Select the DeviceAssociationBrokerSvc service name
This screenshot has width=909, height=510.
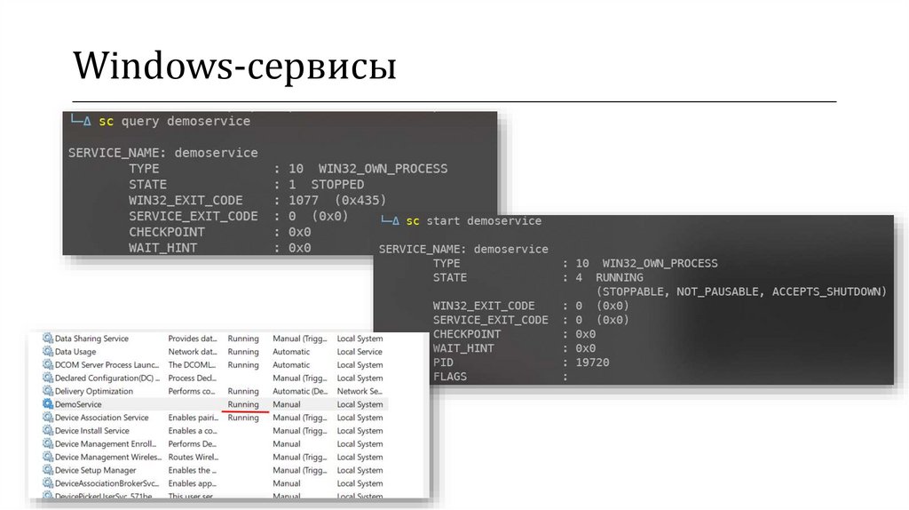(x=107, y=483)
